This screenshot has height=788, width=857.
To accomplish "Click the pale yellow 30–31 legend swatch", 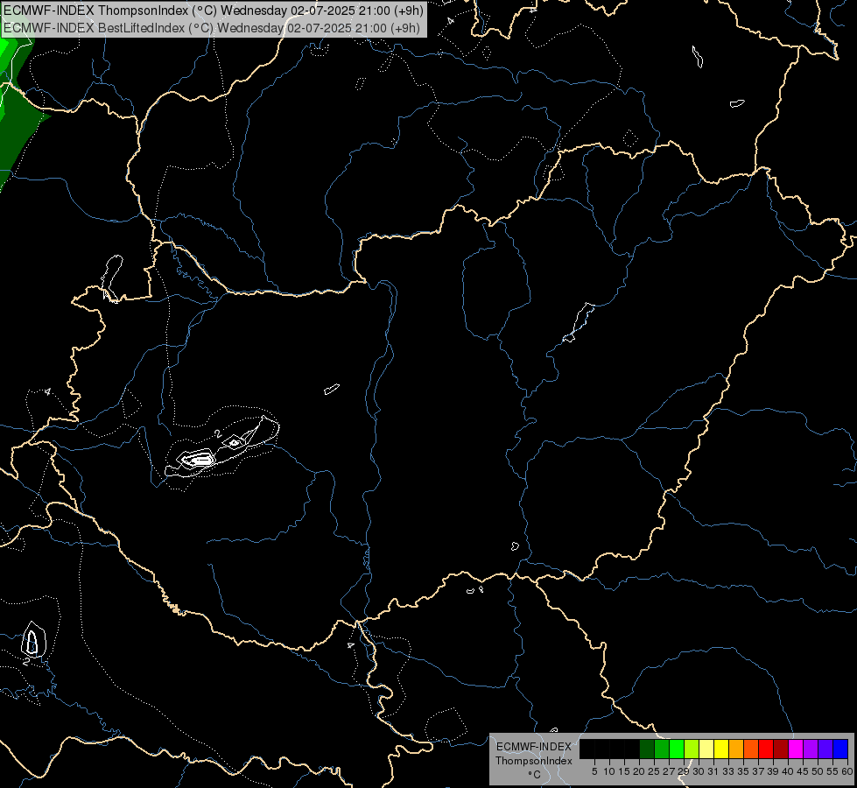I will tap(706, 749).
